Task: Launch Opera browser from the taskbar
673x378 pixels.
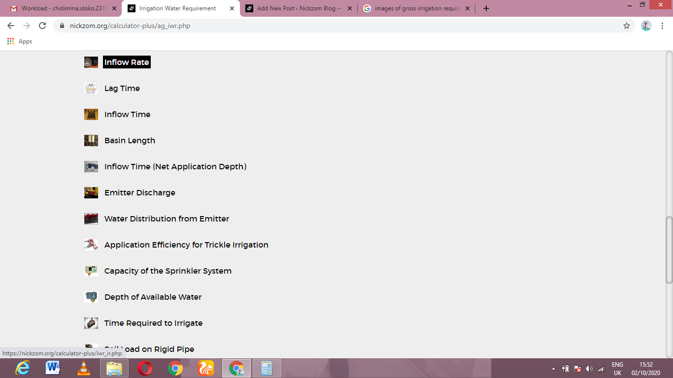Action: click(145, 368)
